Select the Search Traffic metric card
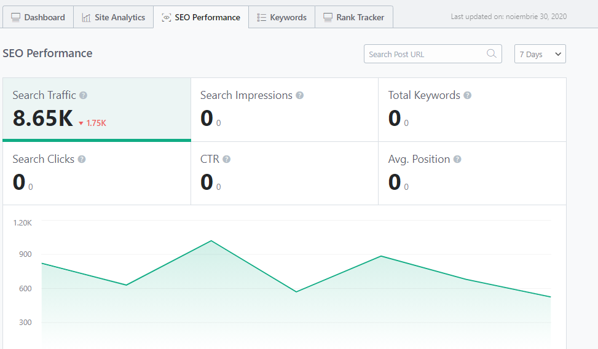The width and height of the screenshot is (598, 349). click(96, 109)
